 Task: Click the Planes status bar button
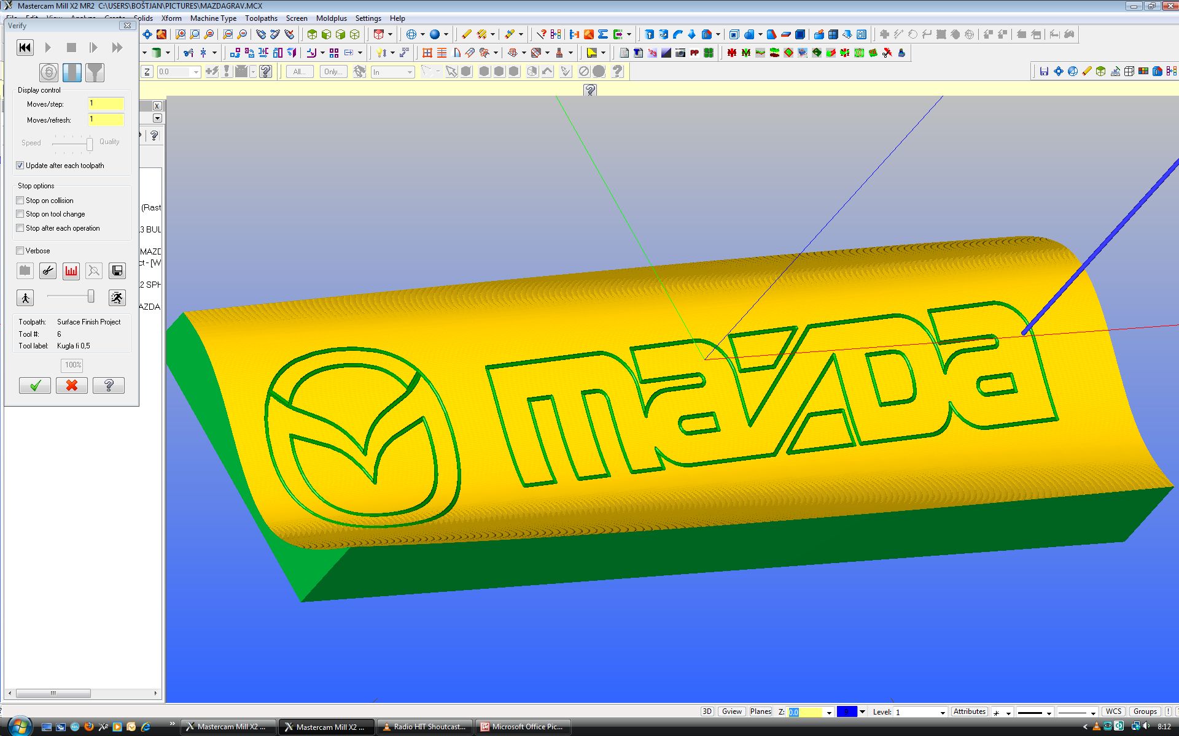[760, 711]
